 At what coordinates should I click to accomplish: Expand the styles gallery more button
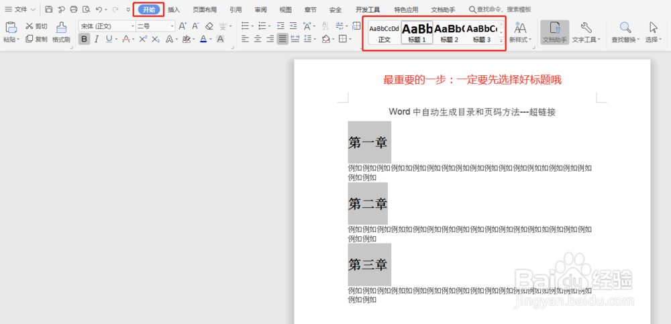501,41
